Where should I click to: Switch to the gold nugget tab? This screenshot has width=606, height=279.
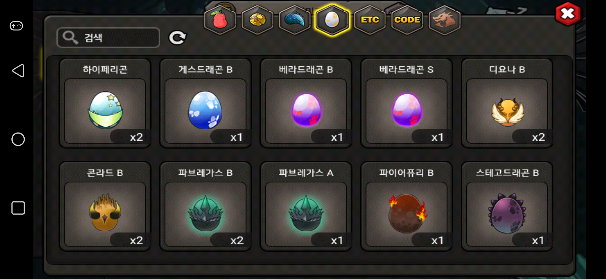257,20
